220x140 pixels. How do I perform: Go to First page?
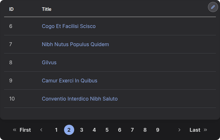pos(22,130)
